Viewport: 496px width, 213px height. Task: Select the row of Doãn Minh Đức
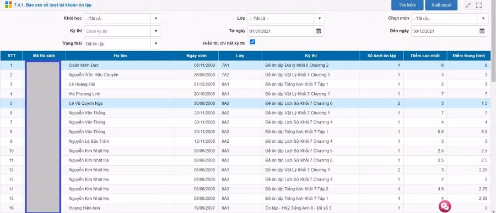coord(245,65)
